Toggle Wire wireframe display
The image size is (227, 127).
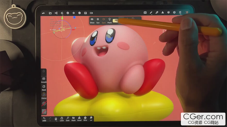coord(85,119)
